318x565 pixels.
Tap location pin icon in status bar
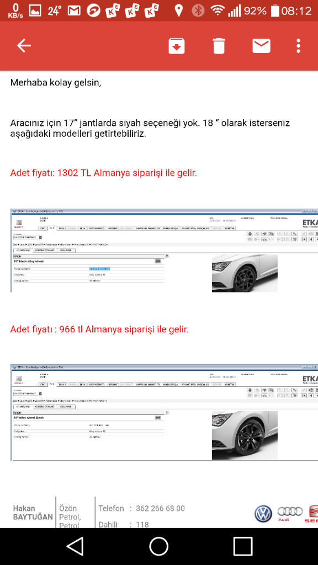pos(178,10)
